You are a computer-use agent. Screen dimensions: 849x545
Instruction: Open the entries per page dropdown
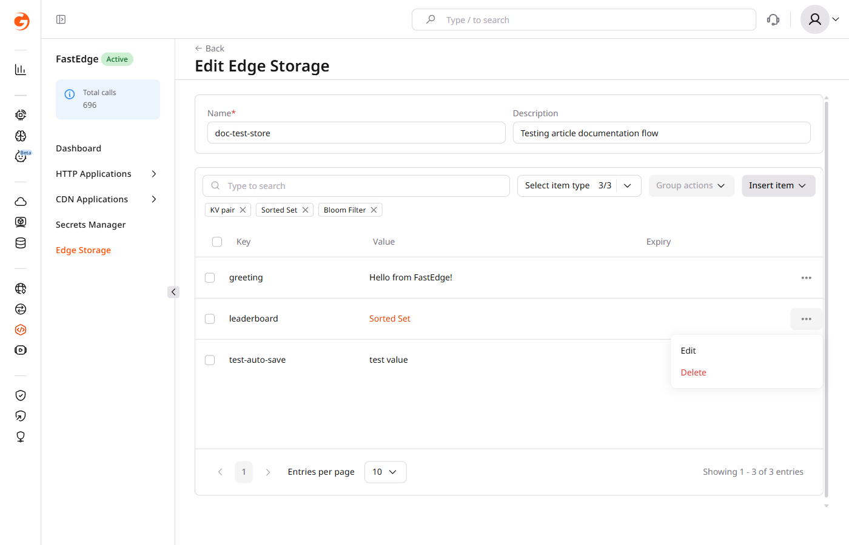click(385, 472)
